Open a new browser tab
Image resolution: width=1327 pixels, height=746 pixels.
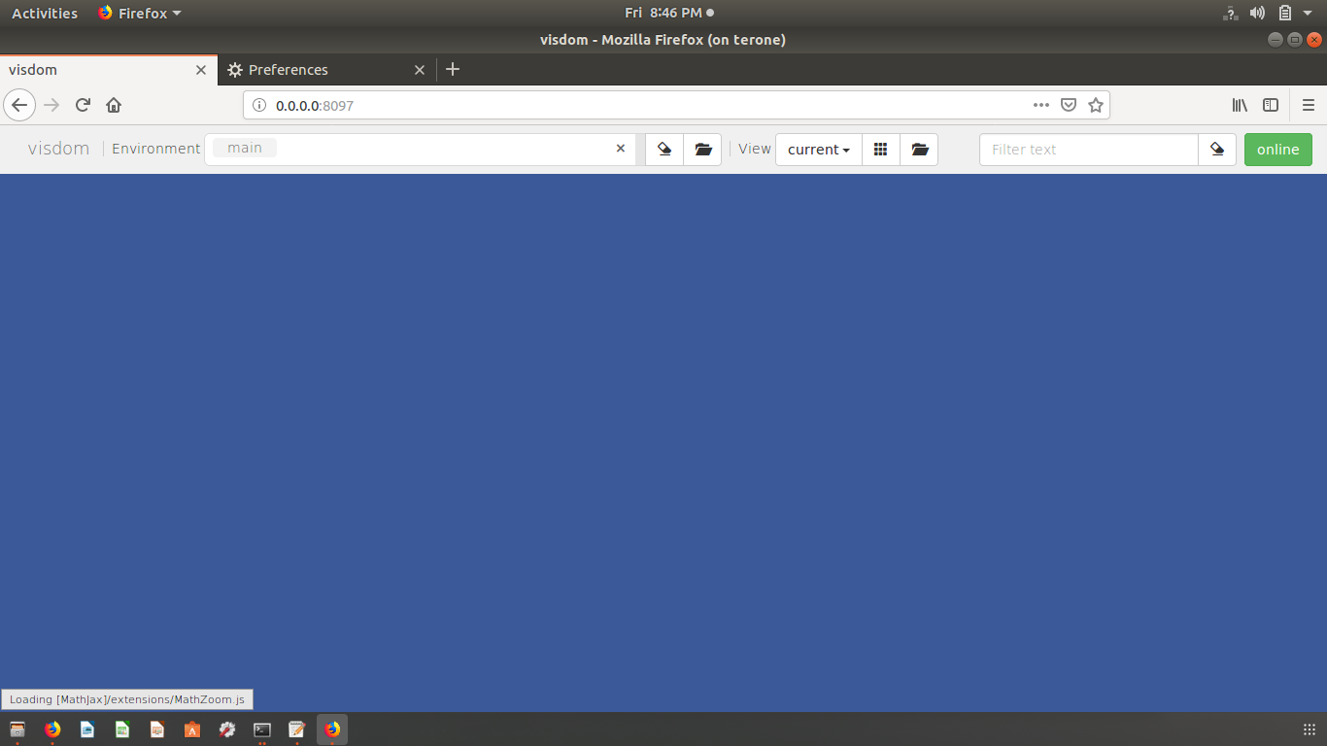(x=453, y=69)
